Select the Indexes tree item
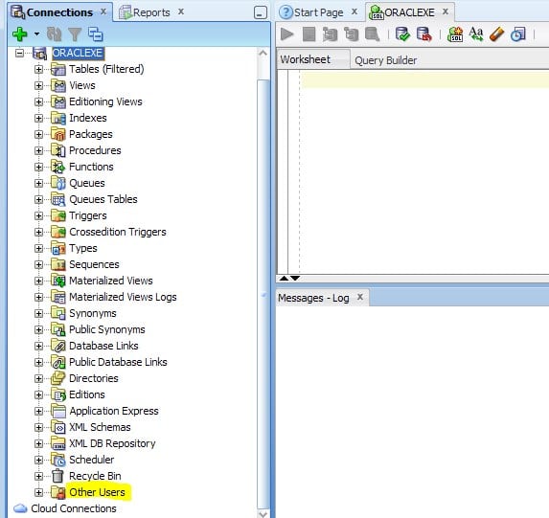This screenshot has width=549, height=518. click(88, 118)
